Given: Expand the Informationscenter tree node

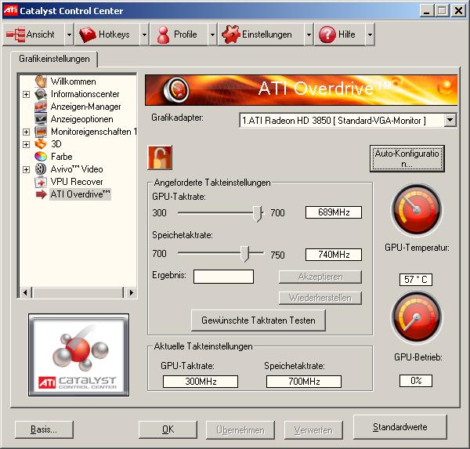Looking at the screenshot, I should (x=27, y=94).
